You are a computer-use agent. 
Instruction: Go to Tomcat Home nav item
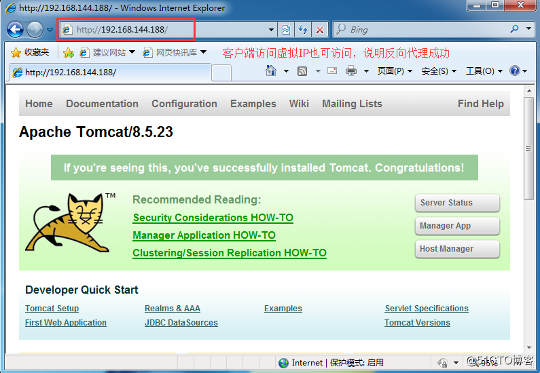pyautogui.click(x=39, y=104)
